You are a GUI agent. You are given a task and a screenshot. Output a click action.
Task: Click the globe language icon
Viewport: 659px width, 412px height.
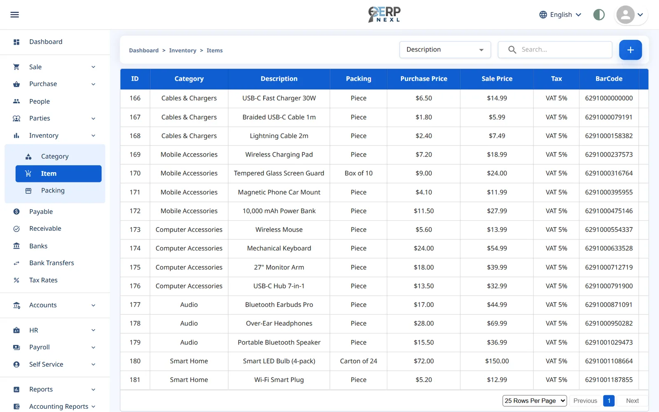(543, 15)
